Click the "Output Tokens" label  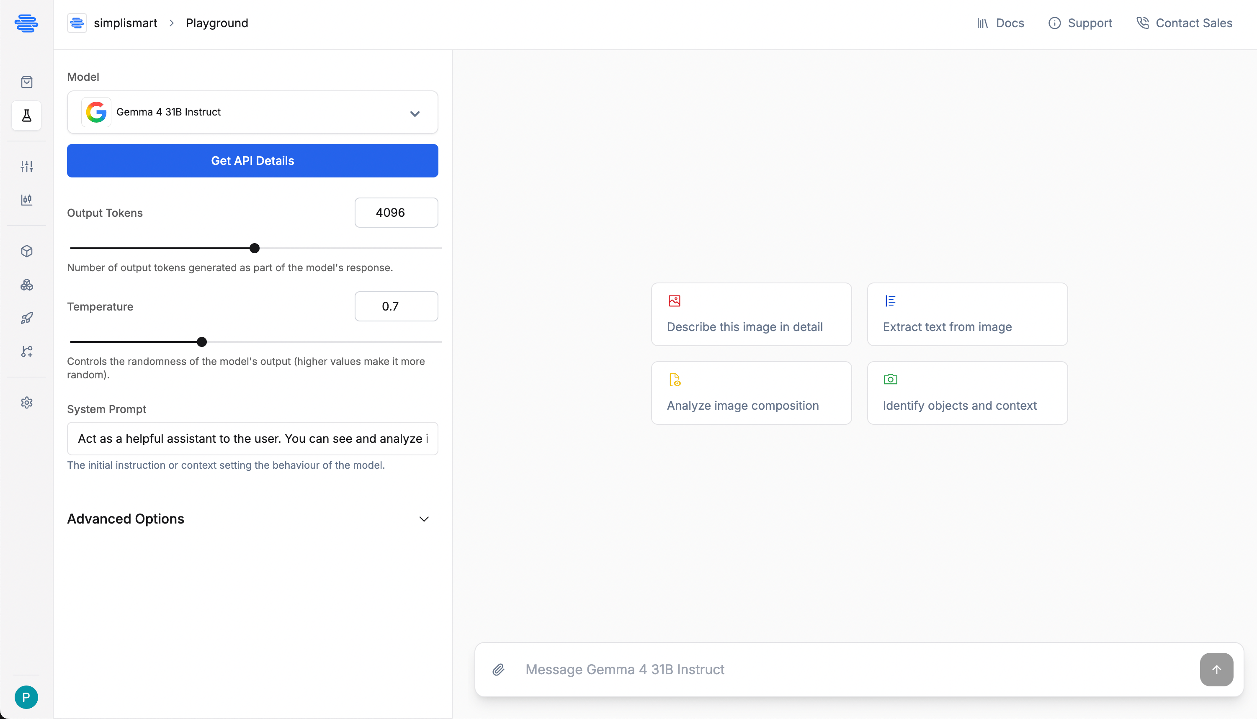tap(105, 213)
